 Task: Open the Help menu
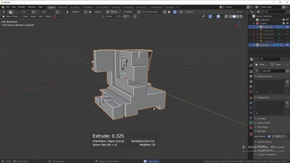(40, 7)
